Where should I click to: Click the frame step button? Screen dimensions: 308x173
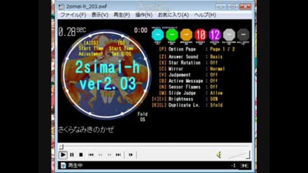pyautogui.click(x=131, y=155)
